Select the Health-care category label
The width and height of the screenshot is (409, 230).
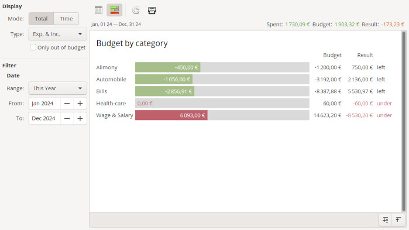coord(111,103)
